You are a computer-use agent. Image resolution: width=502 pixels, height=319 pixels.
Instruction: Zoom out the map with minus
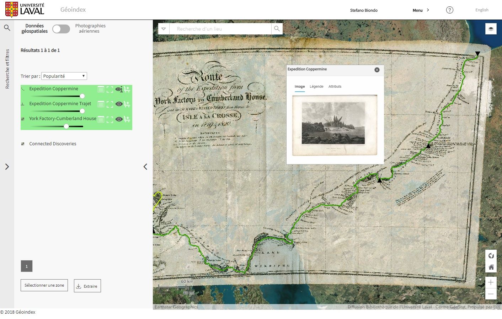[491, 294]
